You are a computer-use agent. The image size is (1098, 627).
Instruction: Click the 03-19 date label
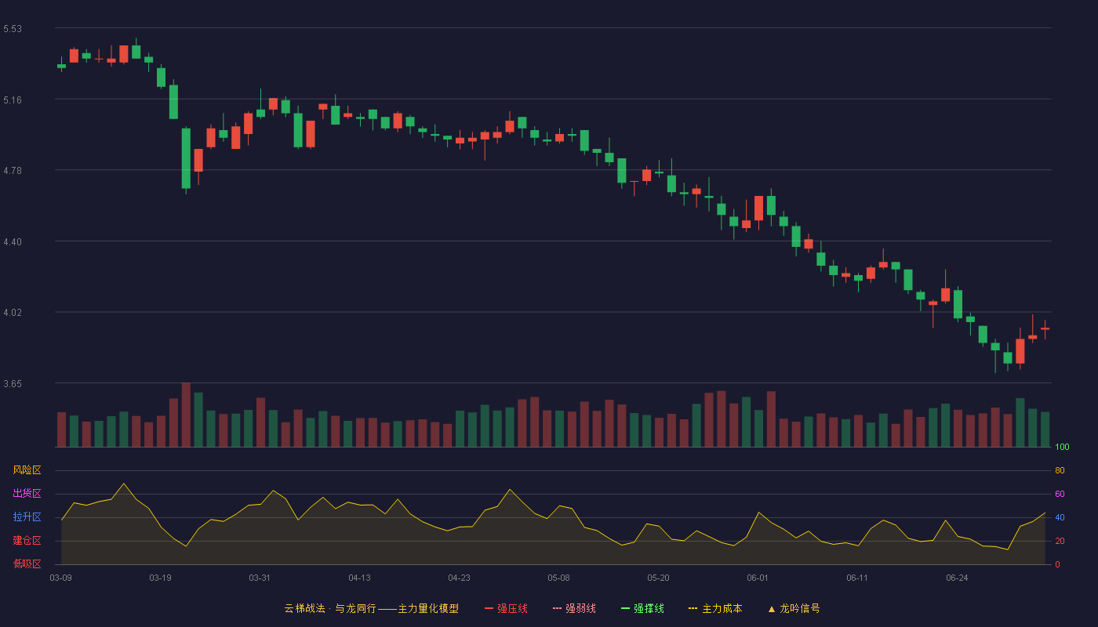pyautogui.click(x=160, y=578)
